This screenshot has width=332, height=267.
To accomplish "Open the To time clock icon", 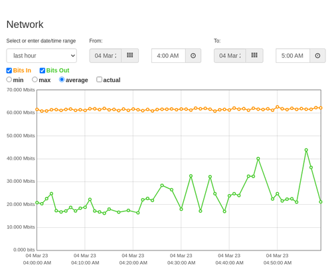I will tap(317, 56).
